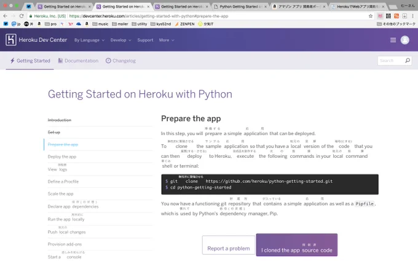Expand the By Language dropdown
418x261 pixels.
tap(89, 40)
